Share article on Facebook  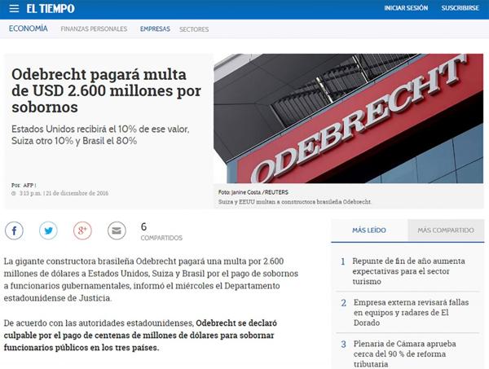[14, 231]
